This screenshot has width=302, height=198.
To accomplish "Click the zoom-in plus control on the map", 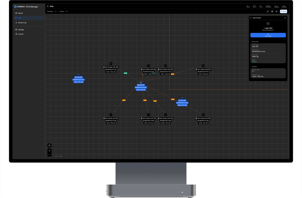I will (x=49, y=151).
